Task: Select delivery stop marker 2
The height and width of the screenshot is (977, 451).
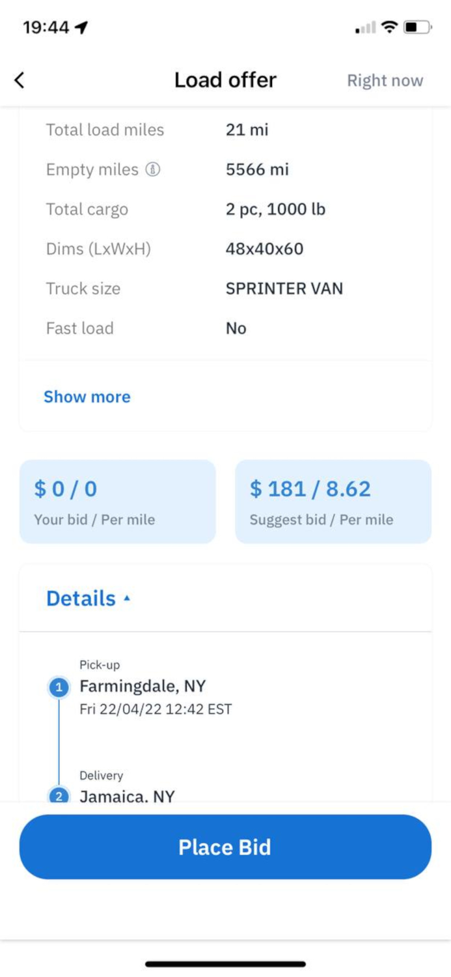Action: [59, 796]
